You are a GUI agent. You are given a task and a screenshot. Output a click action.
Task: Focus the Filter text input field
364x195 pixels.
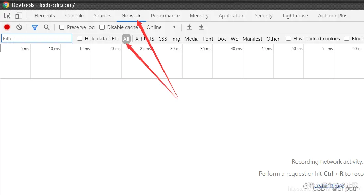tap(37, 38)
